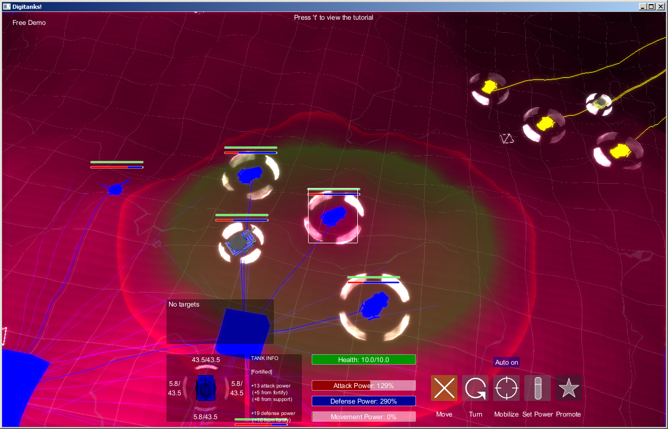Click the 'Mobilize' label text
Viewport: 668px width, 429px height.
[x=506, y=414]
